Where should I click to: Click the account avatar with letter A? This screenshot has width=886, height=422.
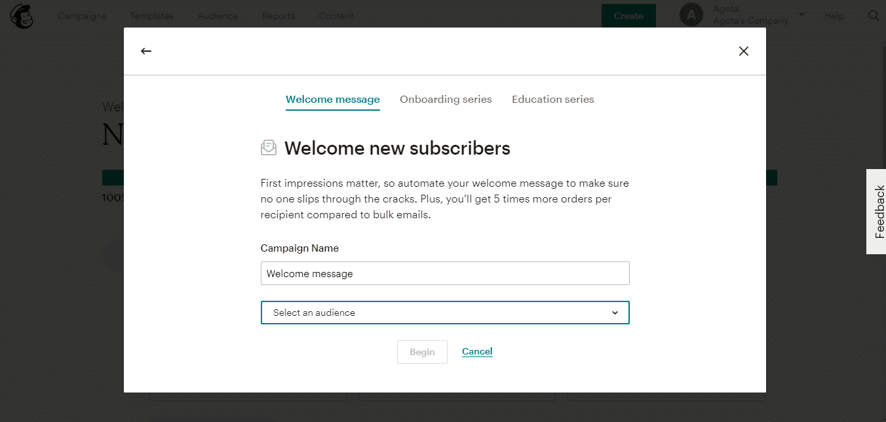[691, 14]
